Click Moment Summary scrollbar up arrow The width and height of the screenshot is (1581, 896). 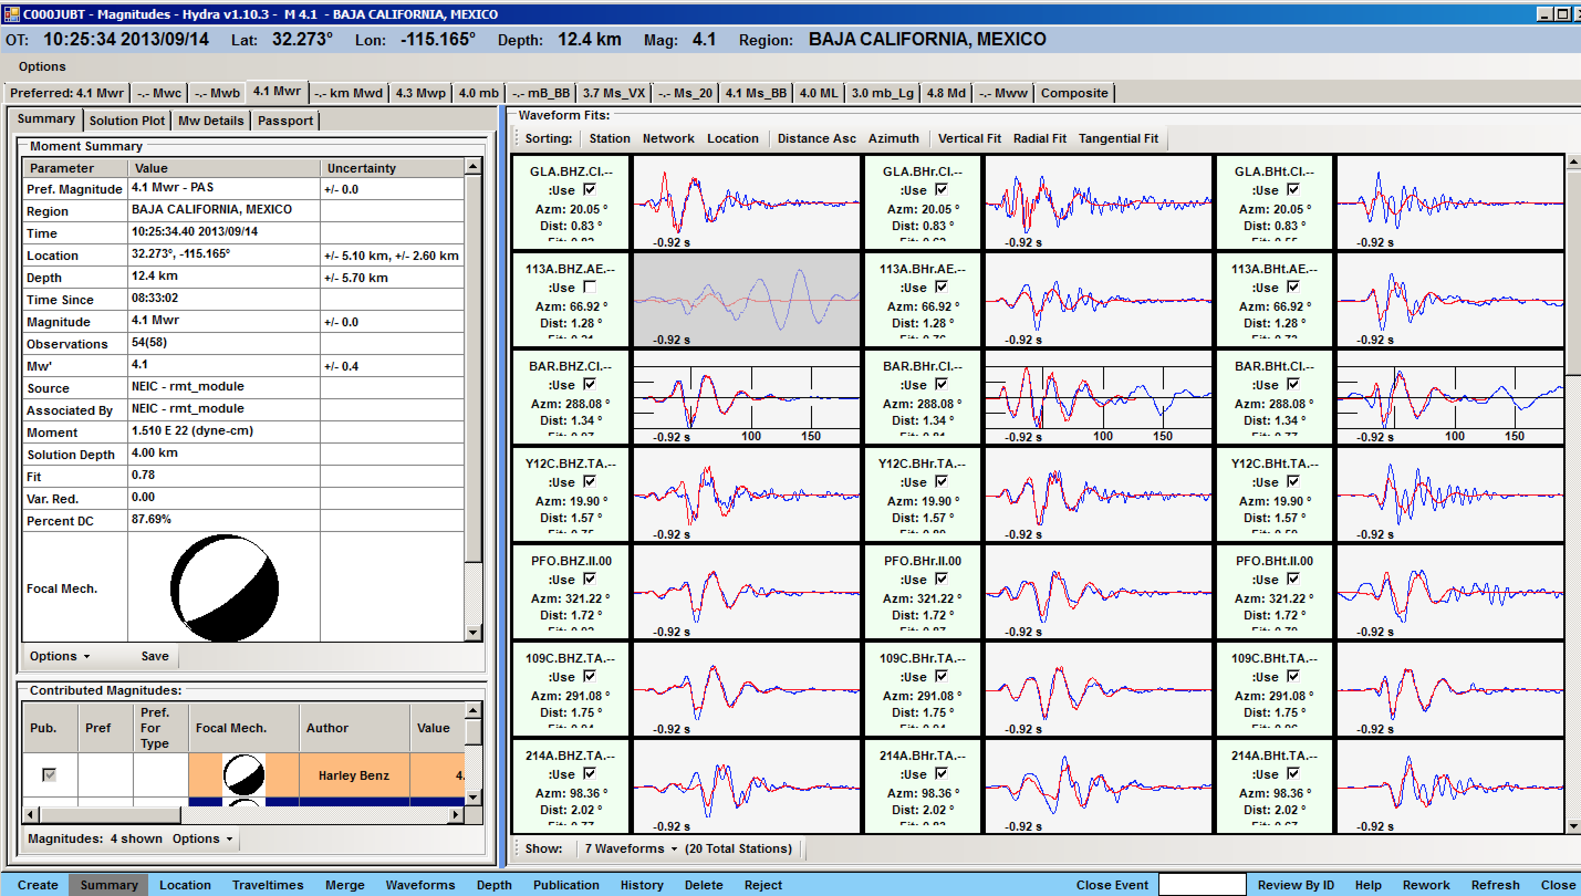coord(472,167)
